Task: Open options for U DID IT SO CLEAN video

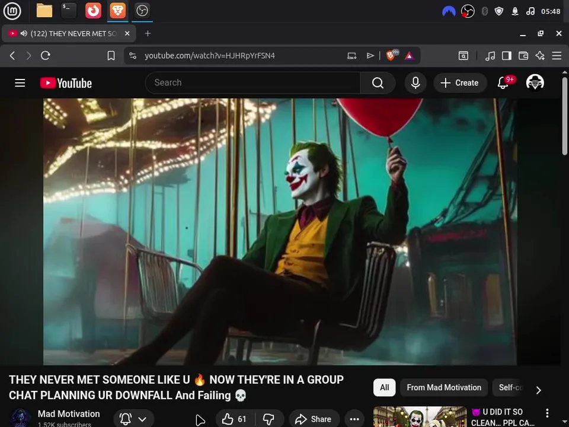Action: (547, 413)
